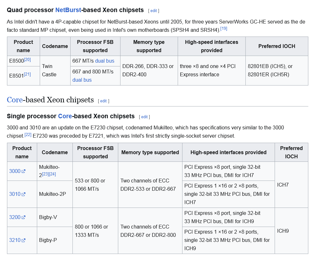This screenshot has height=260, width=315.
Task: Click the ICH9 preferred IOCH cell
Action: pos(291,231)
